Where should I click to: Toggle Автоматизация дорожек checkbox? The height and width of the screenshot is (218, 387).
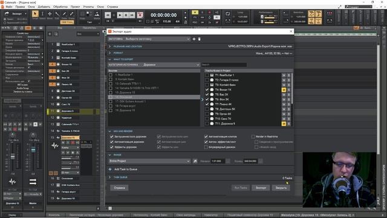tap(111, 142)
